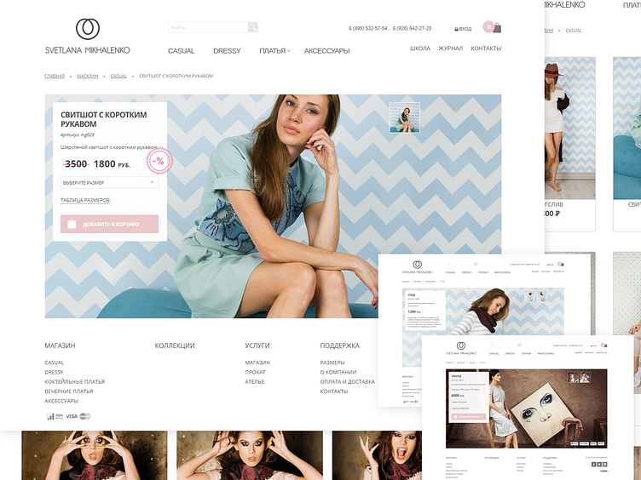641x480 pixels.
Task: Click the footer CASUAL link under МАГАЗИН
Action: pyautogui.click(x=54, y=363)
